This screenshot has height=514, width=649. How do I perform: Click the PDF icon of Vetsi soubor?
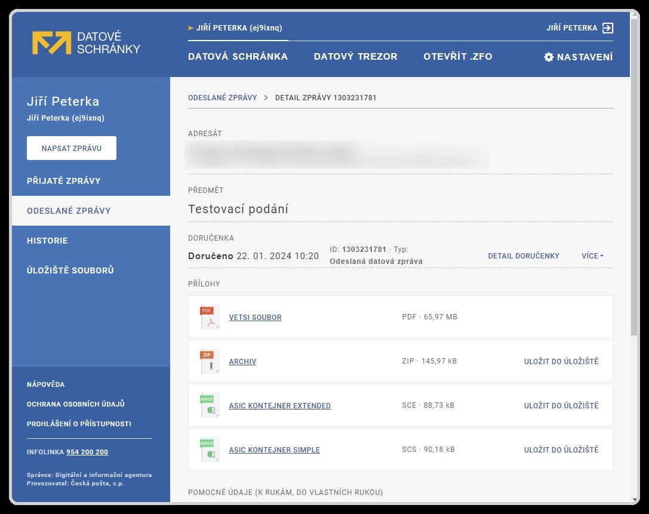coord(210,317)
